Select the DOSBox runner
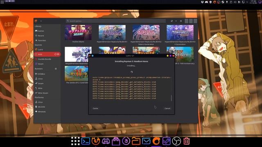 coord(47,74)
